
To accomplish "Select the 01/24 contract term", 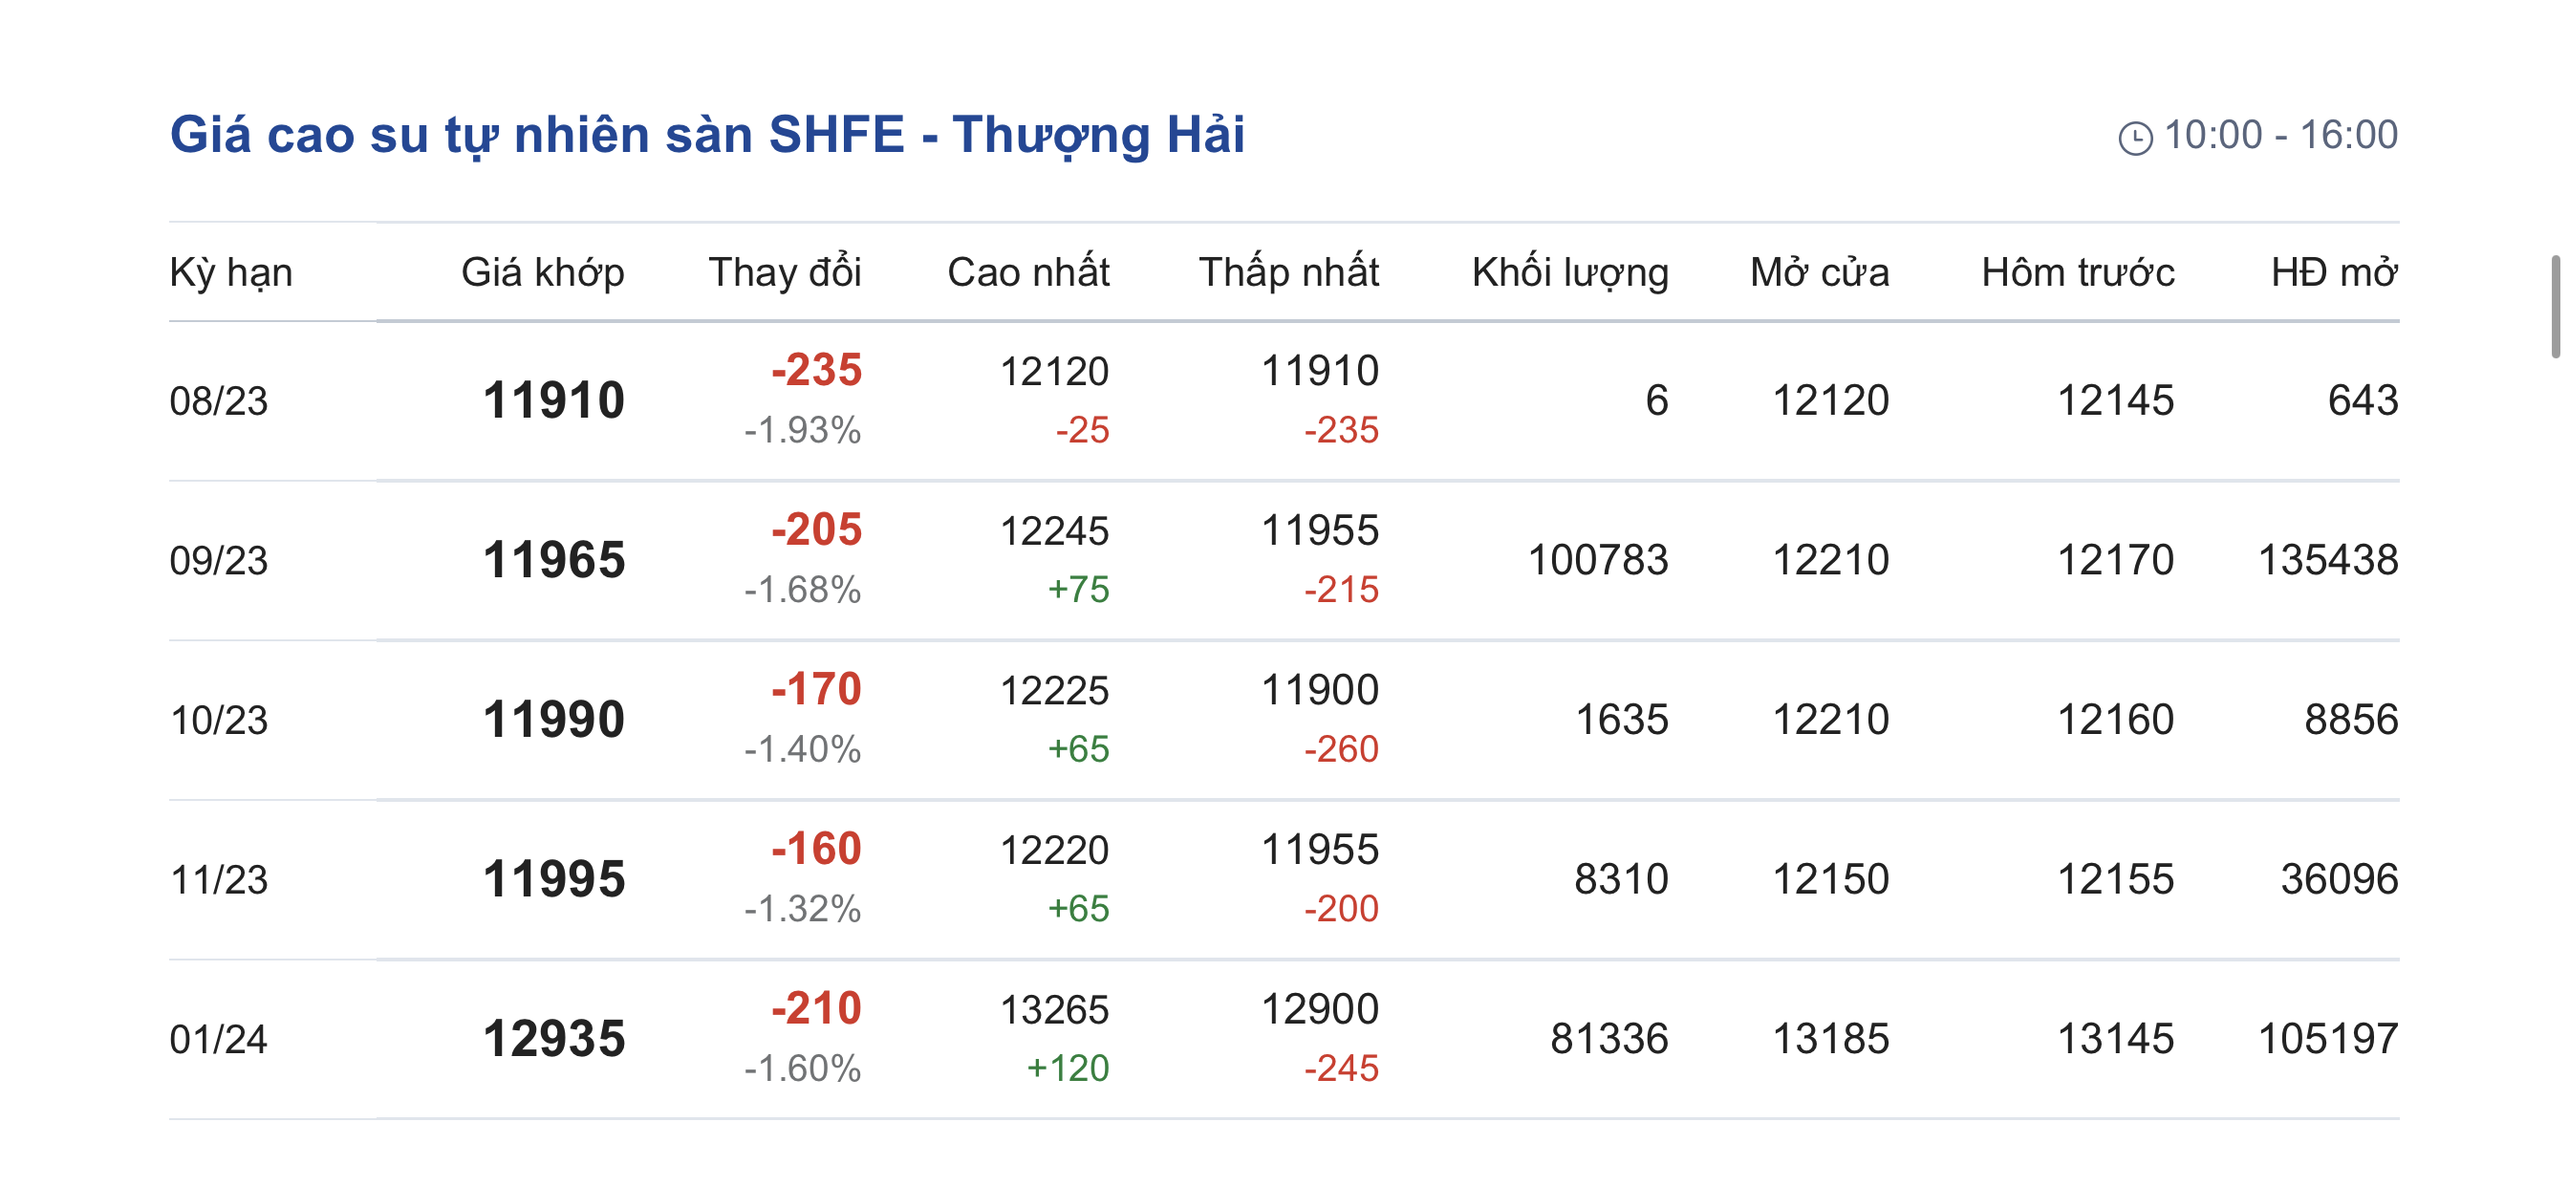I will pos(220,1040).
